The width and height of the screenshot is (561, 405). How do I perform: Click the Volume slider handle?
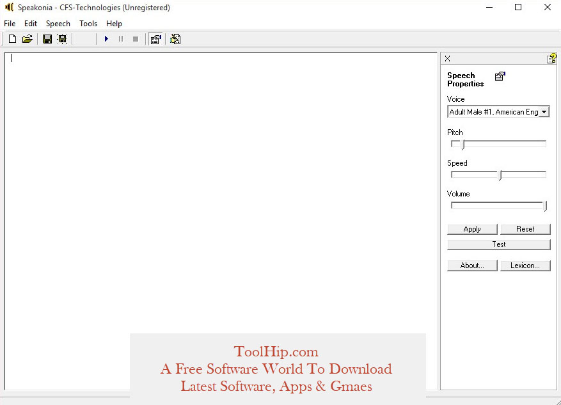pos(545,206)
